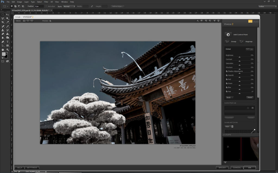Select the History Brush tool
Screen dimensions: 278x173
tap(7, 30)
